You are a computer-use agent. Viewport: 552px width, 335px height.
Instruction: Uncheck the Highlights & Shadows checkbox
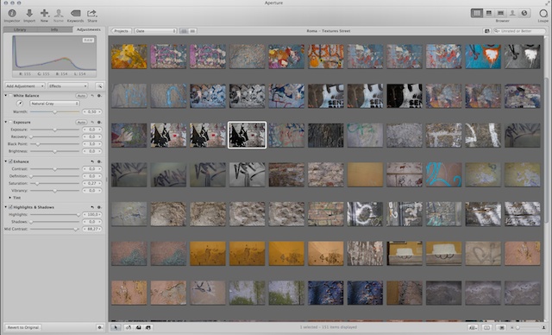pyautogui.click(x=10, y=207)
